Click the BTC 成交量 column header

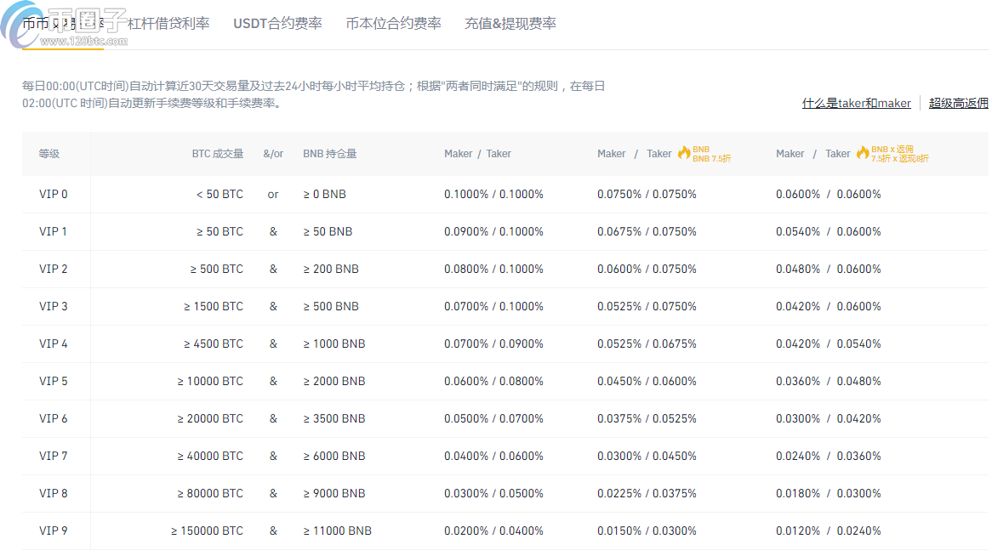pos(217,154)
